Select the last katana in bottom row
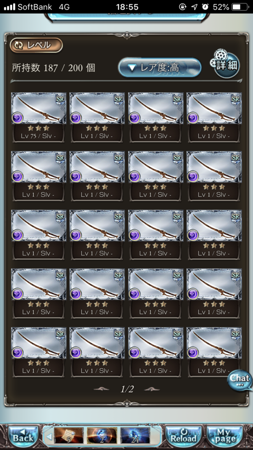The image size is (253, 450). [x=214, y=352]
